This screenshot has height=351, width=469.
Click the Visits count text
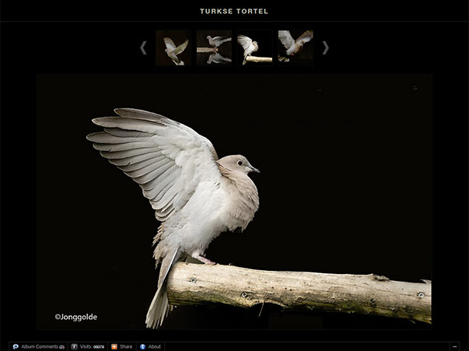click(x=92, y=346)
